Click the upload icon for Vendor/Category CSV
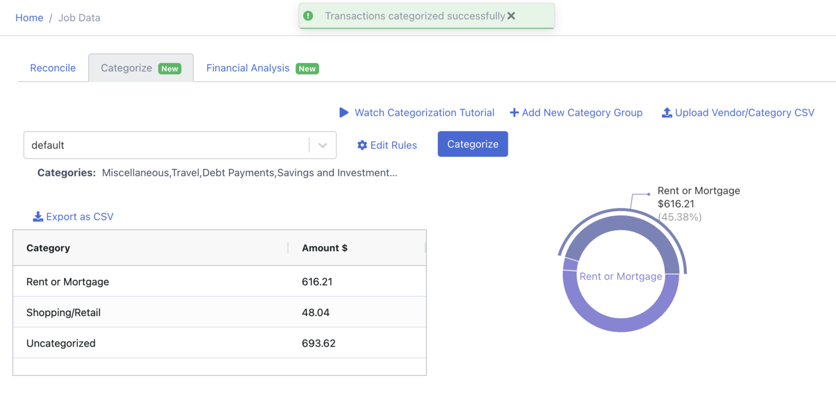Viewport: 836px width, 400px height. pos(667,112)
